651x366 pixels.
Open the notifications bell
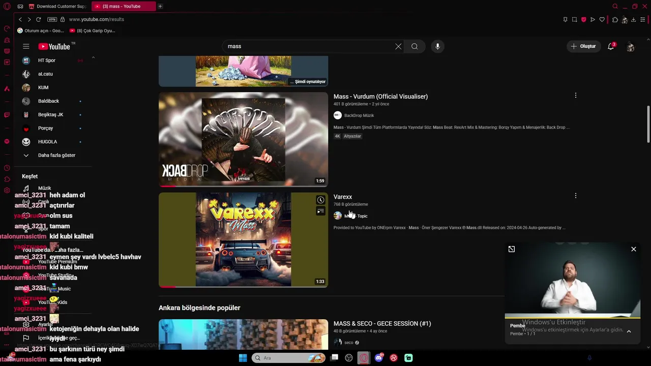click(611, 46)
